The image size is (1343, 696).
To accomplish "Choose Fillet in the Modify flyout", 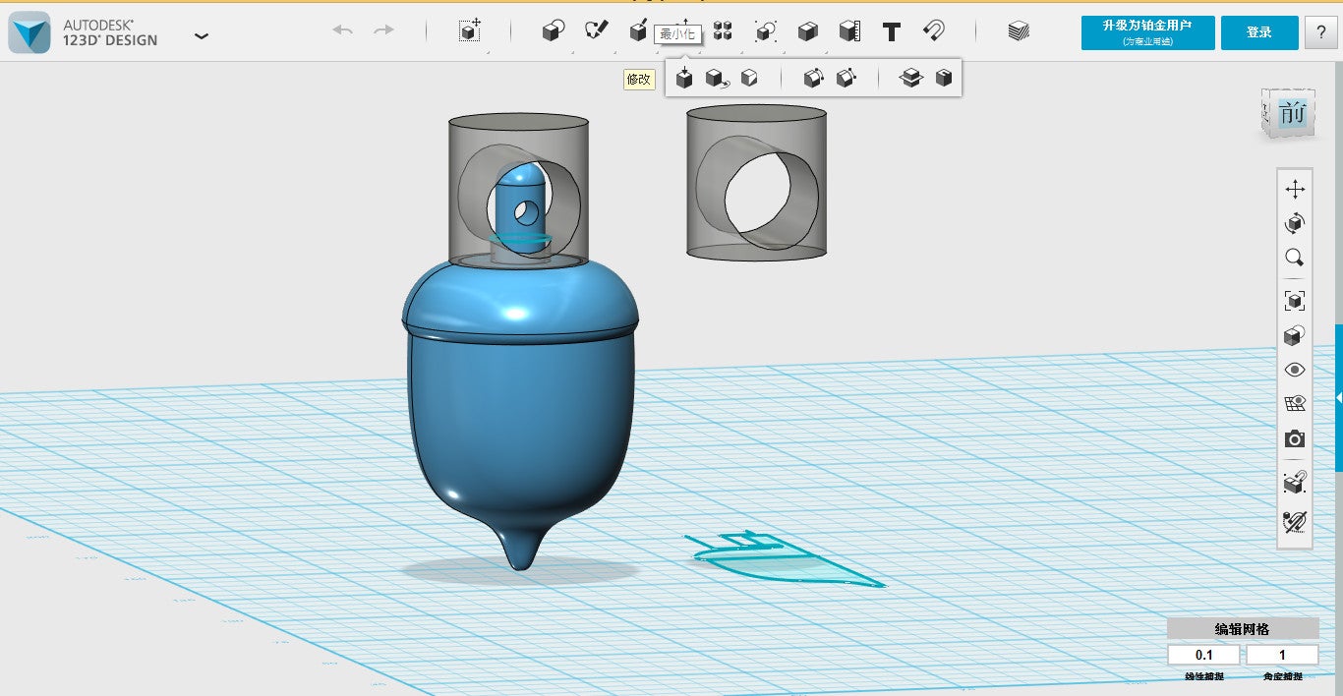I will [x=813, y=78].
